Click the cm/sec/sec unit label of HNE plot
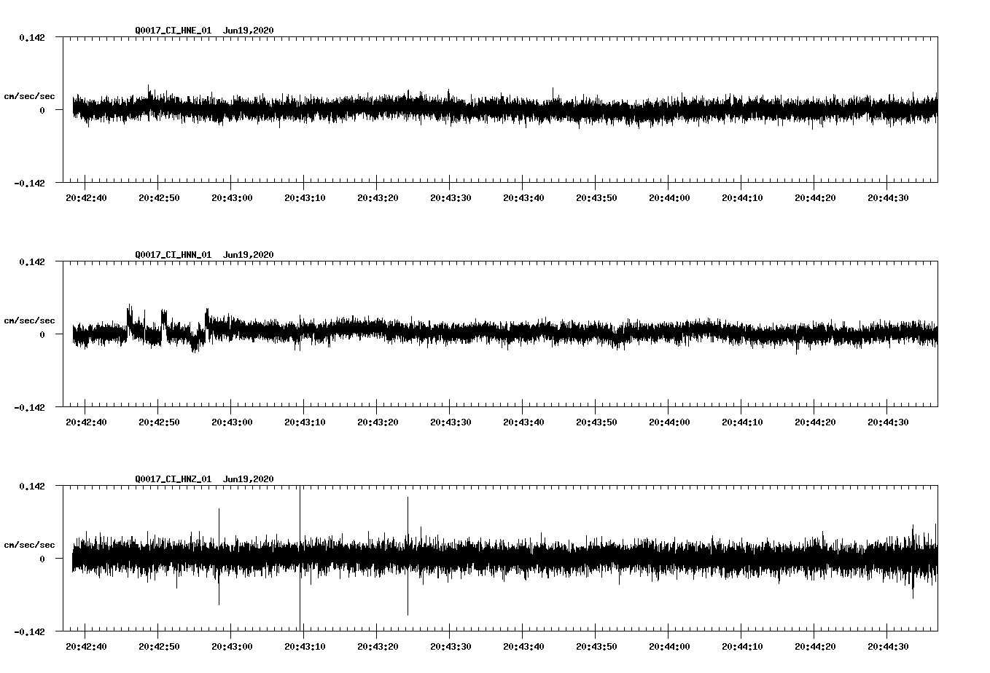The height and width of the screenshot is (673, 990). (29, 96)
